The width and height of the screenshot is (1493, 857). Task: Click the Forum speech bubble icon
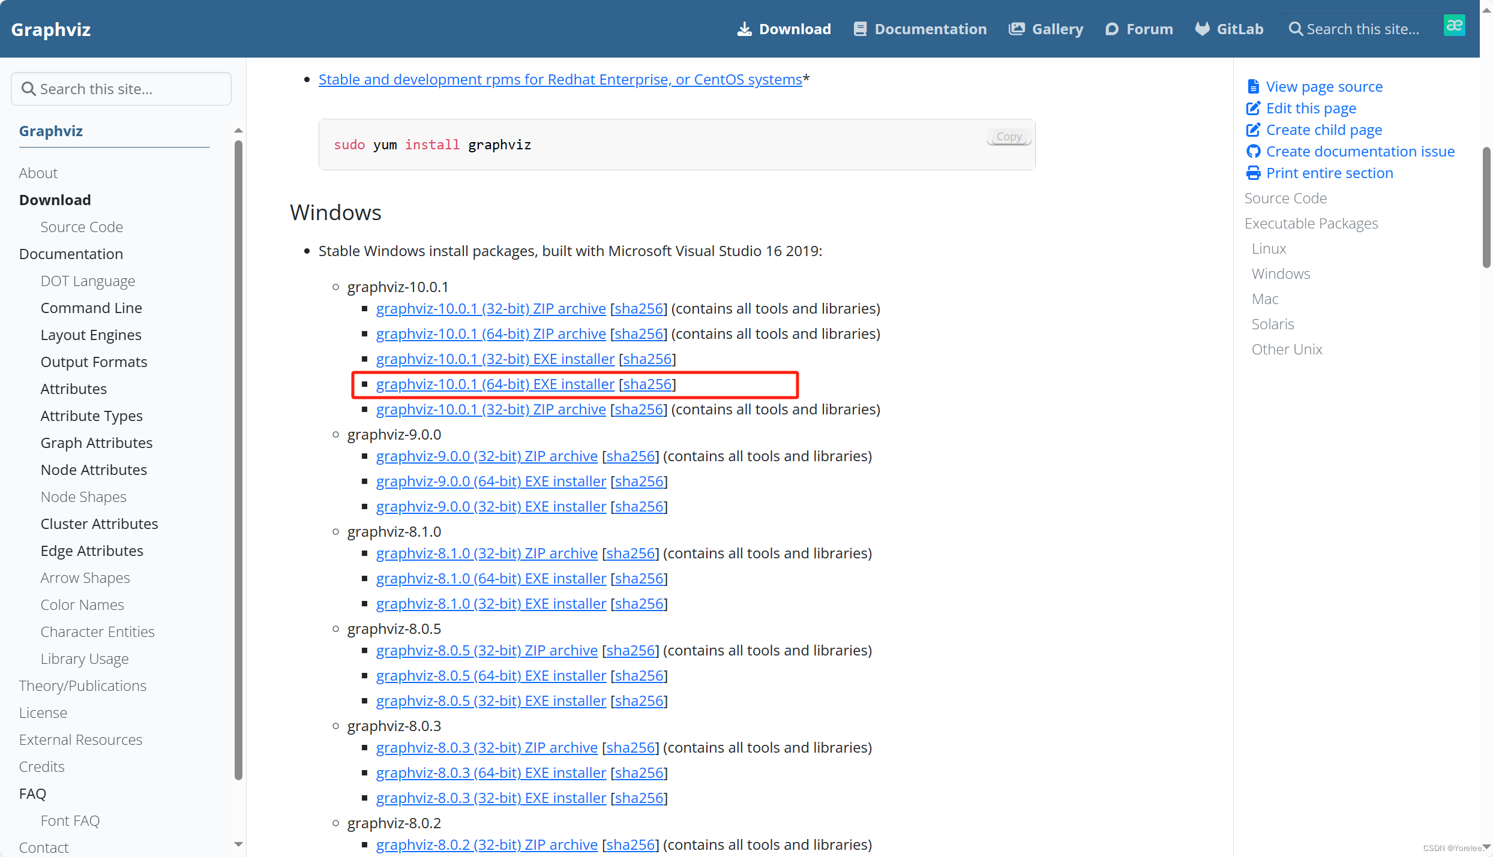(x=1111, y=29)
